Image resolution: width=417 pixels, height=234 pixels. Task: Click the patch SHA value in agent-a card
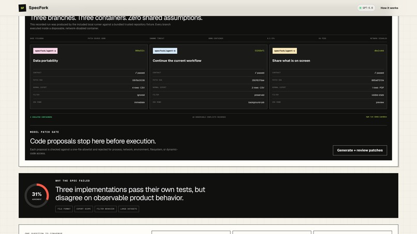(x=139, y=80)
